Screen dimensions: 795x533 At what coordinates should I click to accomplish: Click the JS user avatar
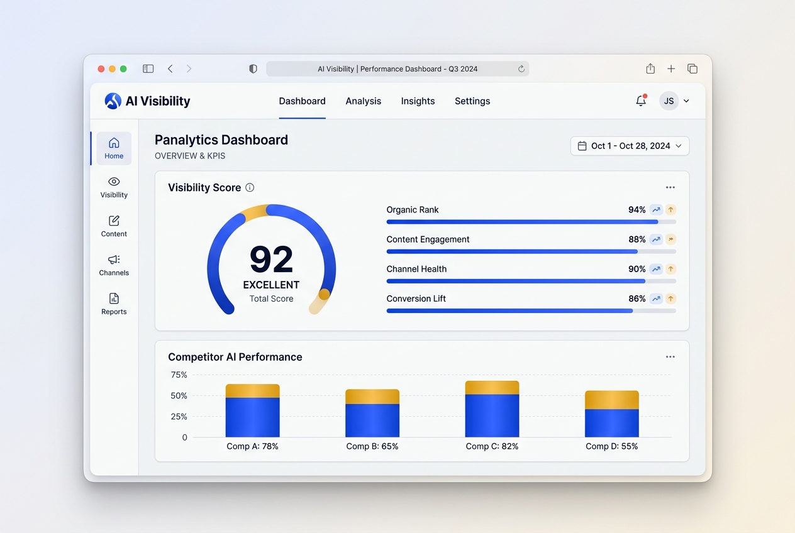(x=669, y=101)
